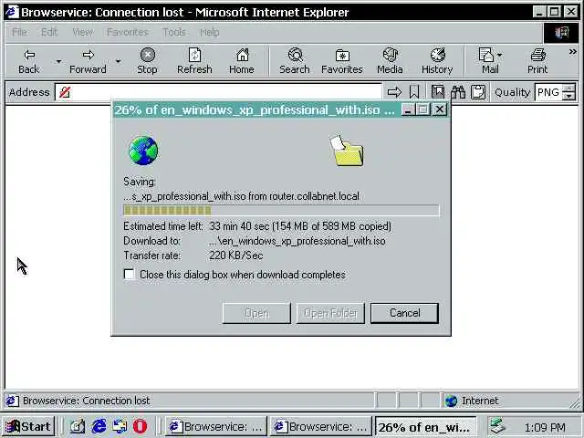Click the '...s_xp_professional_with.iso from router.collabnet.local' line

pos(241,196)
